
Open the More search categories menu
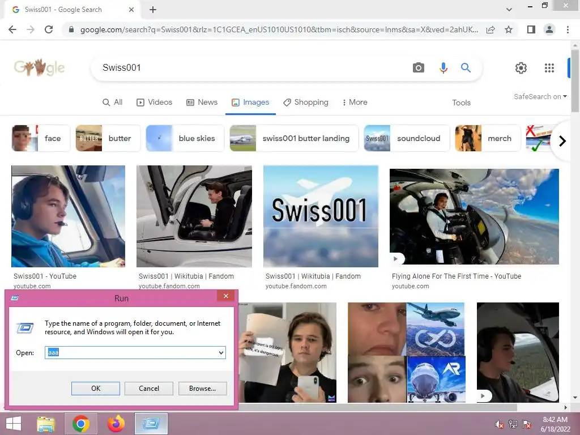click(x=355, y=103)
